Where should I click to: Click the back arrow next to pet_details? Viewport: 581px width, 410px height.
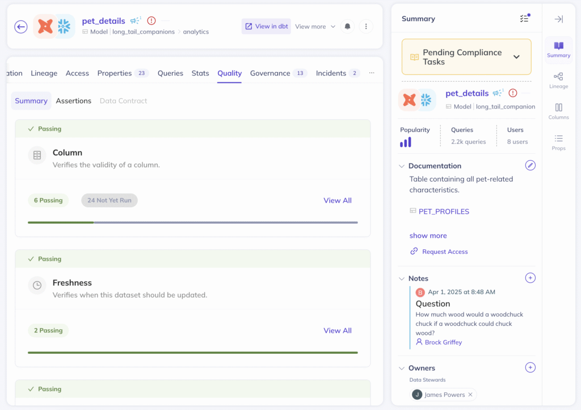[21, 27]
